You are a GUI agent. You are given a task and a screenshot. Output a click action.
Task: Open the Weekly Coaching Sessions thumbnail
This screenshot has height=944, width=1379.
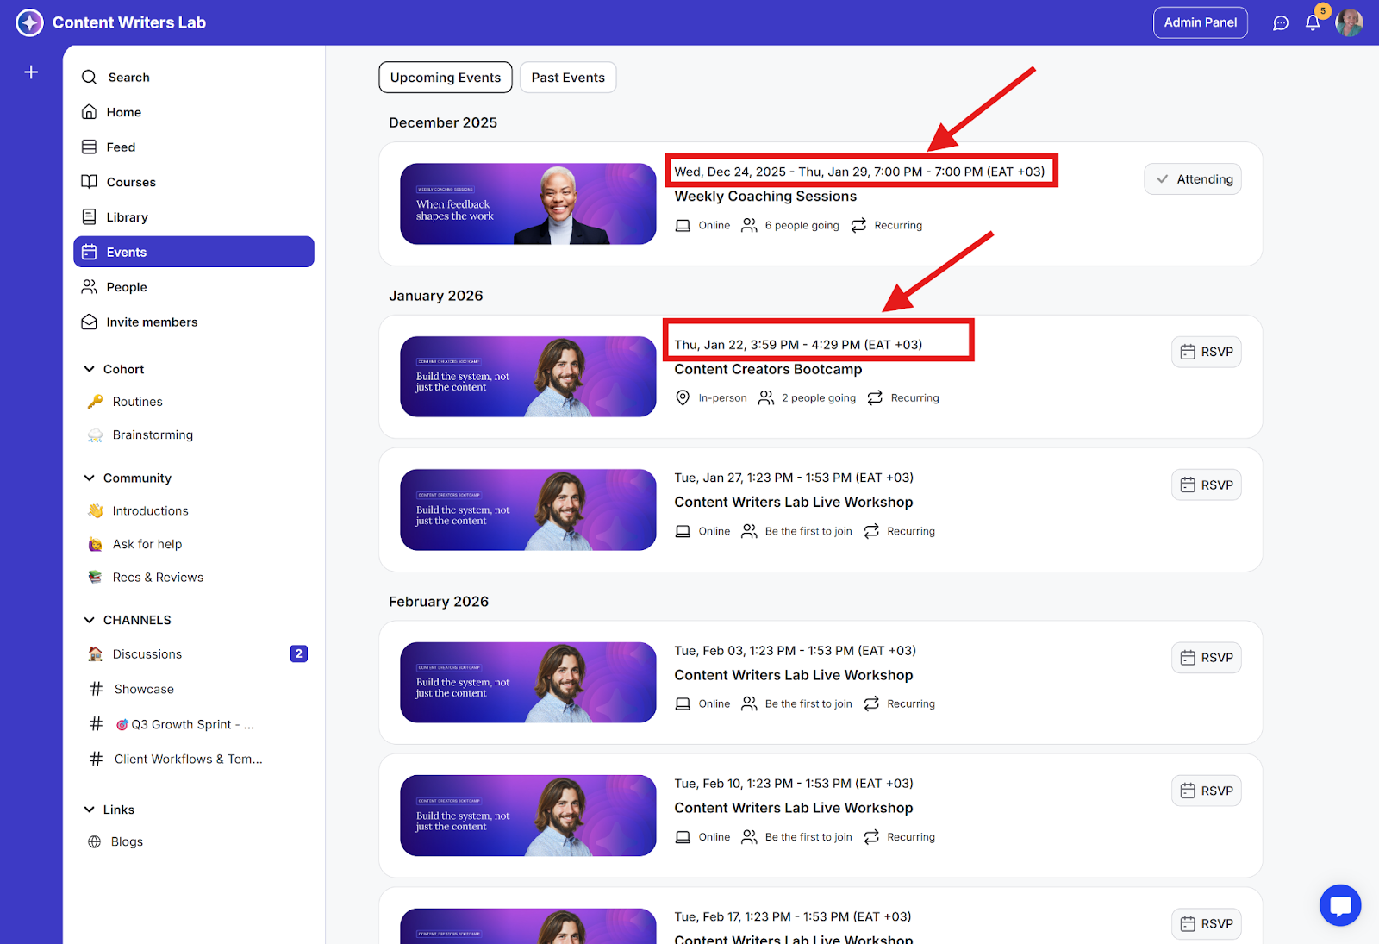(528, 203)
